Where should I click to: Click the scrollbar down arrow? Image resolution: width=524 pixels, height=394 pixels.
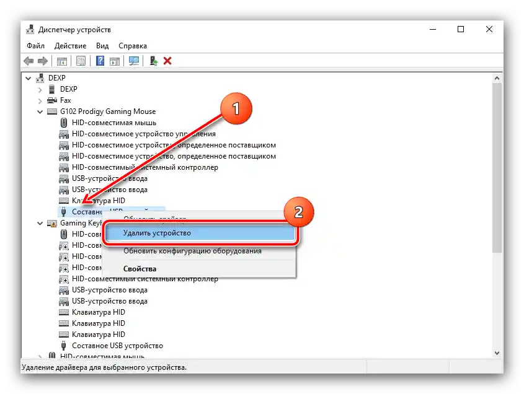(497, 353)
